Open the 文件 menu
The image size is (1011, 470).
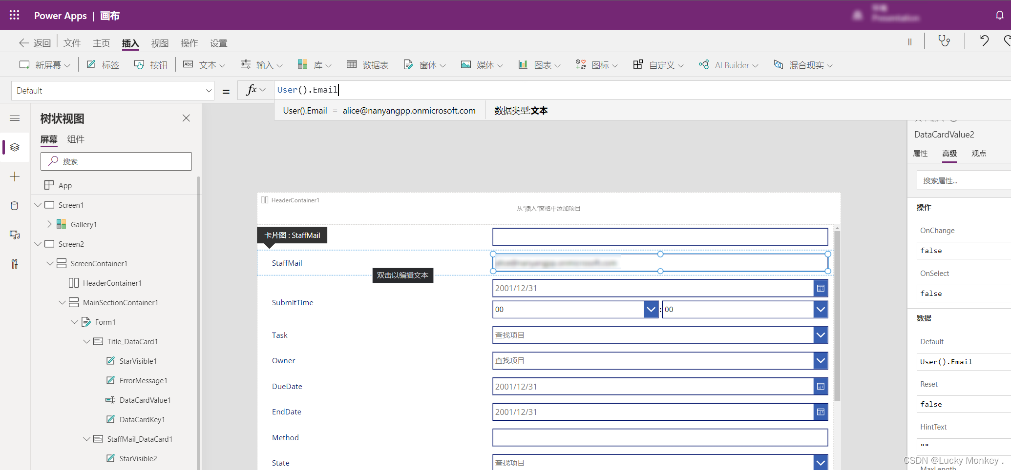(72, 43)
